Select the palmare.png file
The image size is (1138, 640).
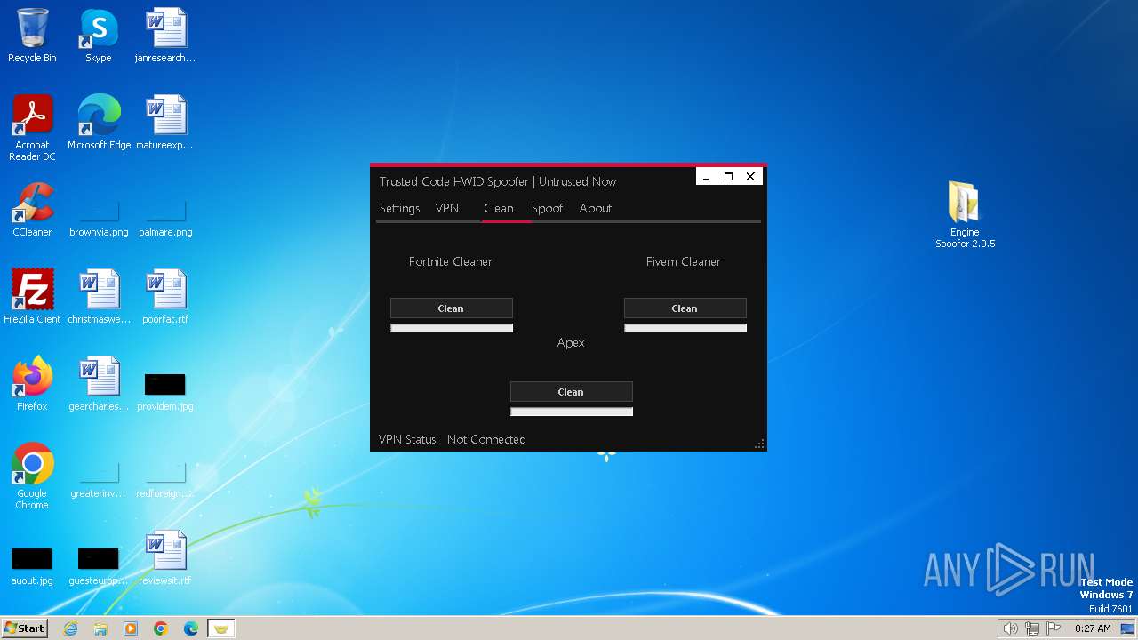coord(165,219)
